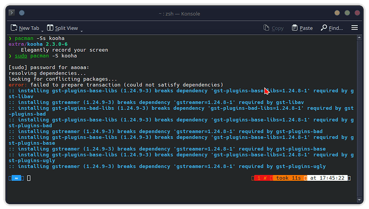Image resolution: width=369 pixels, height=209 pixels.
Task: Maximize the Konsole window
Action: click(x=347, y=13)
